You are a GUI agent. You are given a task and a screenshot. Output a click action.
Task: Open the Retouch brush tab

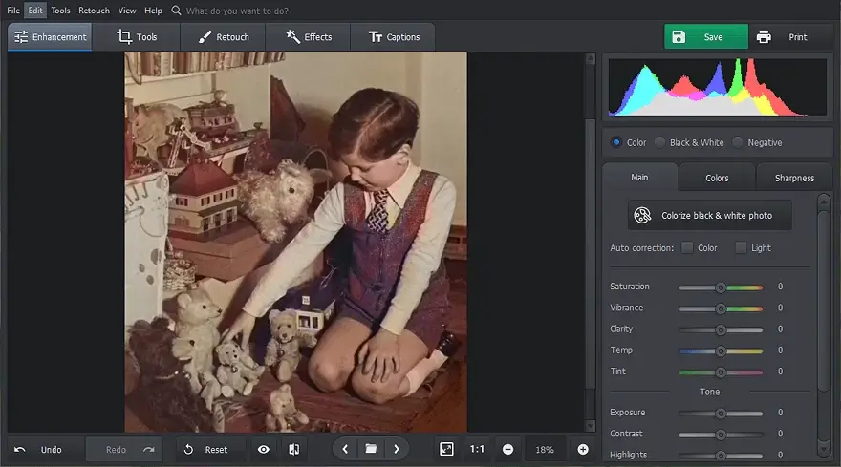point(223,37)
